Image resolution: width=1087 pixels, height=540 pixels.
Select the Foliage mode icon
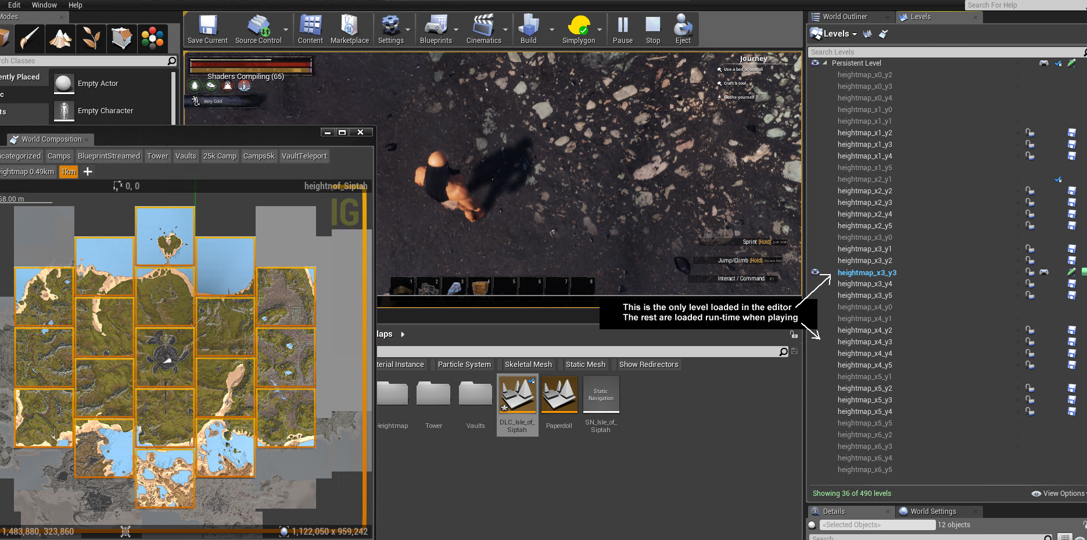(91, 38)
